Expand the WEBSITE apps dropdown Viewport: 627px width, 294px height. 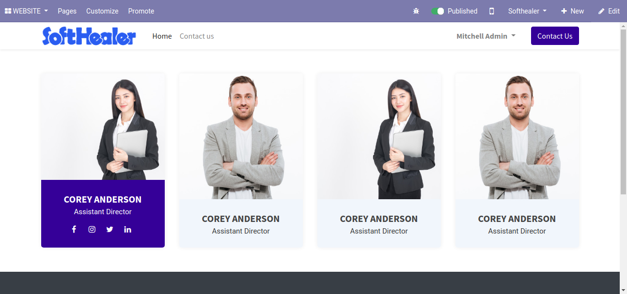tap(26, 11)
